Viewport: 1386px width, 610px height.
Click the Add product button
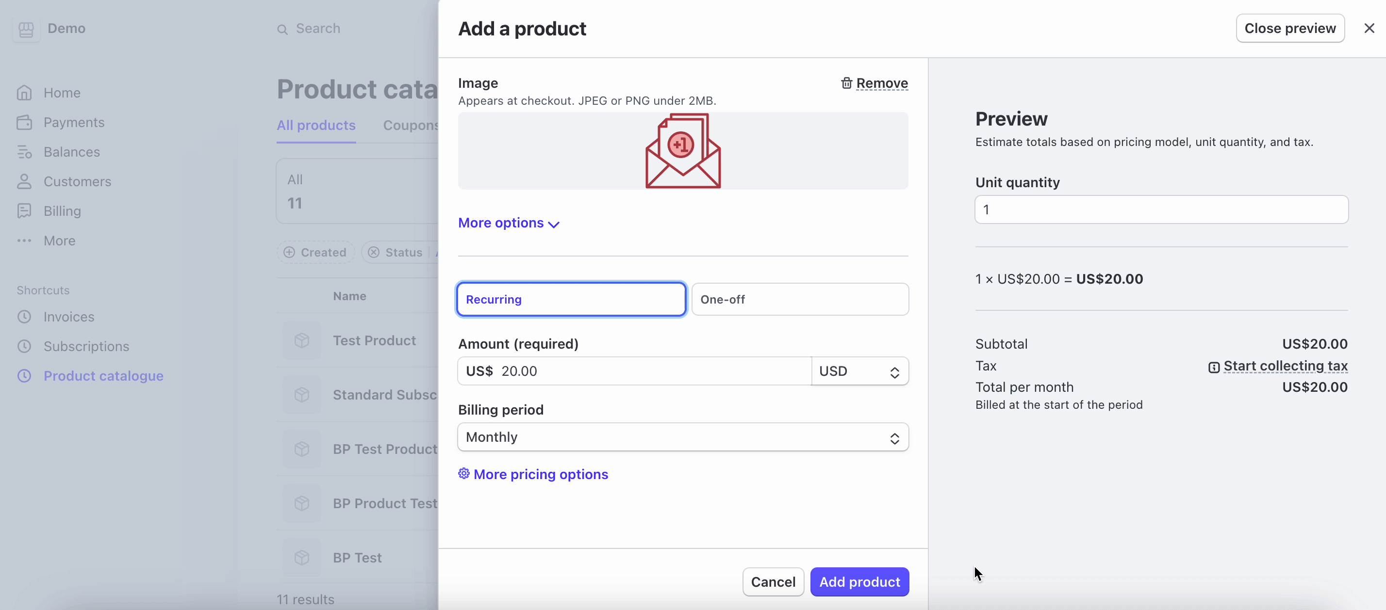[x=859, y=582]
